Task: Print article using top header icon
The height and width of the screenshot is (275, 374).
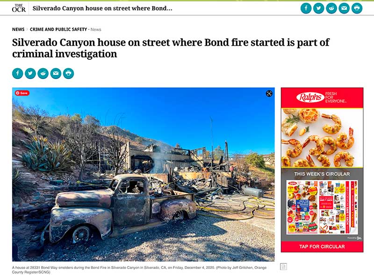Action: pos(357,8)
